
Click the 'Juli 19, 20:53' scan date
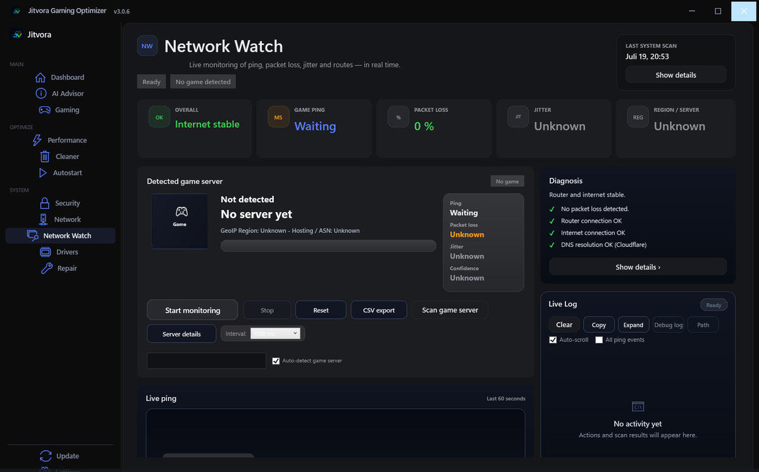pyautogui.click(x=647, y=56)
